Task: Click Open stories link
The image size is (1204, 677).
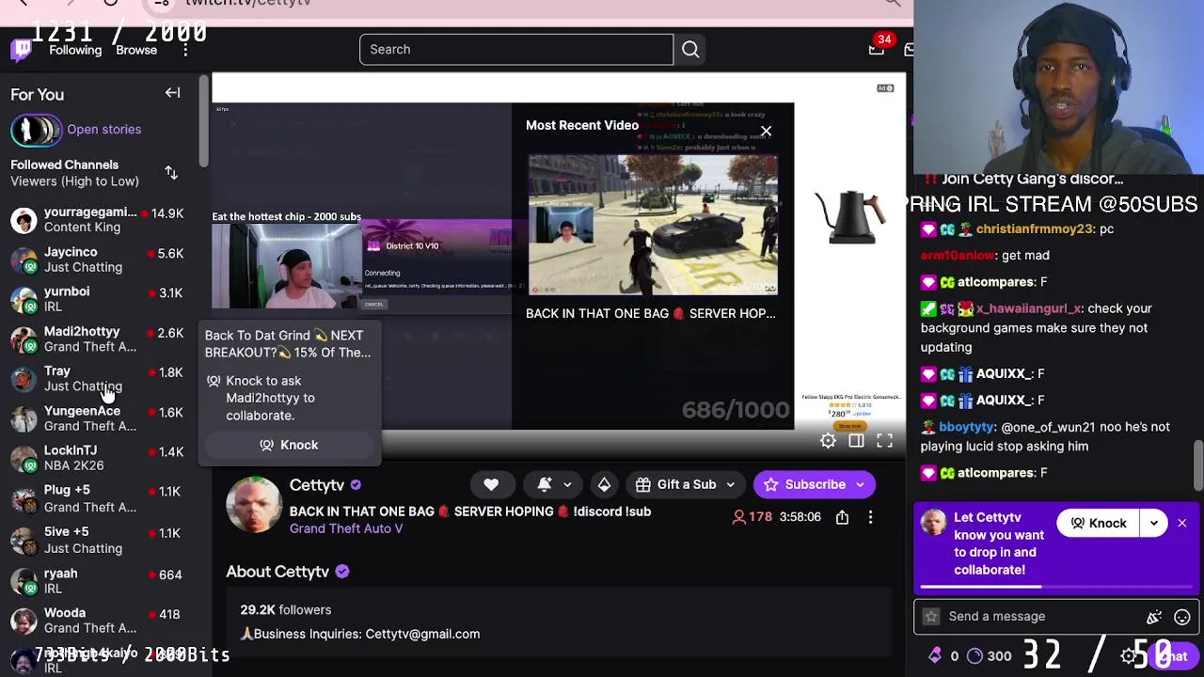Action: point(103,130)
